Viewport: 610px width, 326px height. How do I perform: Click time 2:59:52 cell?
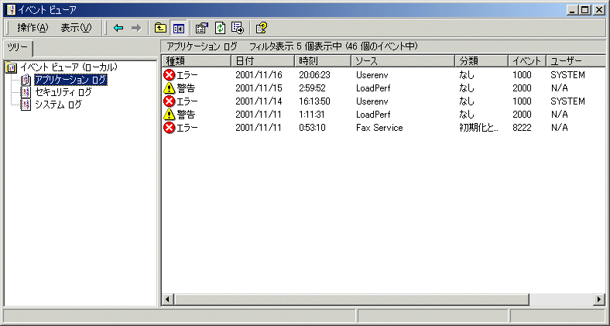pyautogui.click(x=312, y=88)
